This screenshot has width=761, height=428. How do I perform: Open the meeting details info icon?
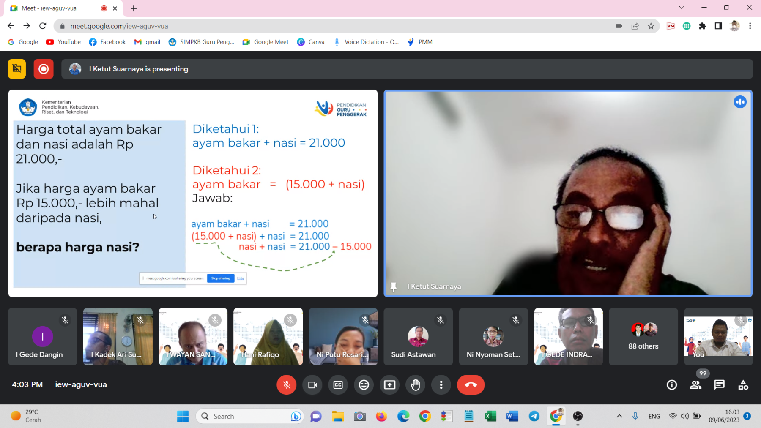(x=672, y=385)
